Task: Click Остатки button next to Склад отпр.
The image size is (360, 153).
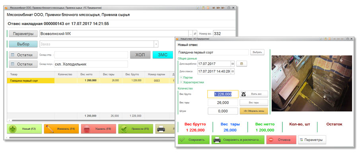Action: [23, 55]
